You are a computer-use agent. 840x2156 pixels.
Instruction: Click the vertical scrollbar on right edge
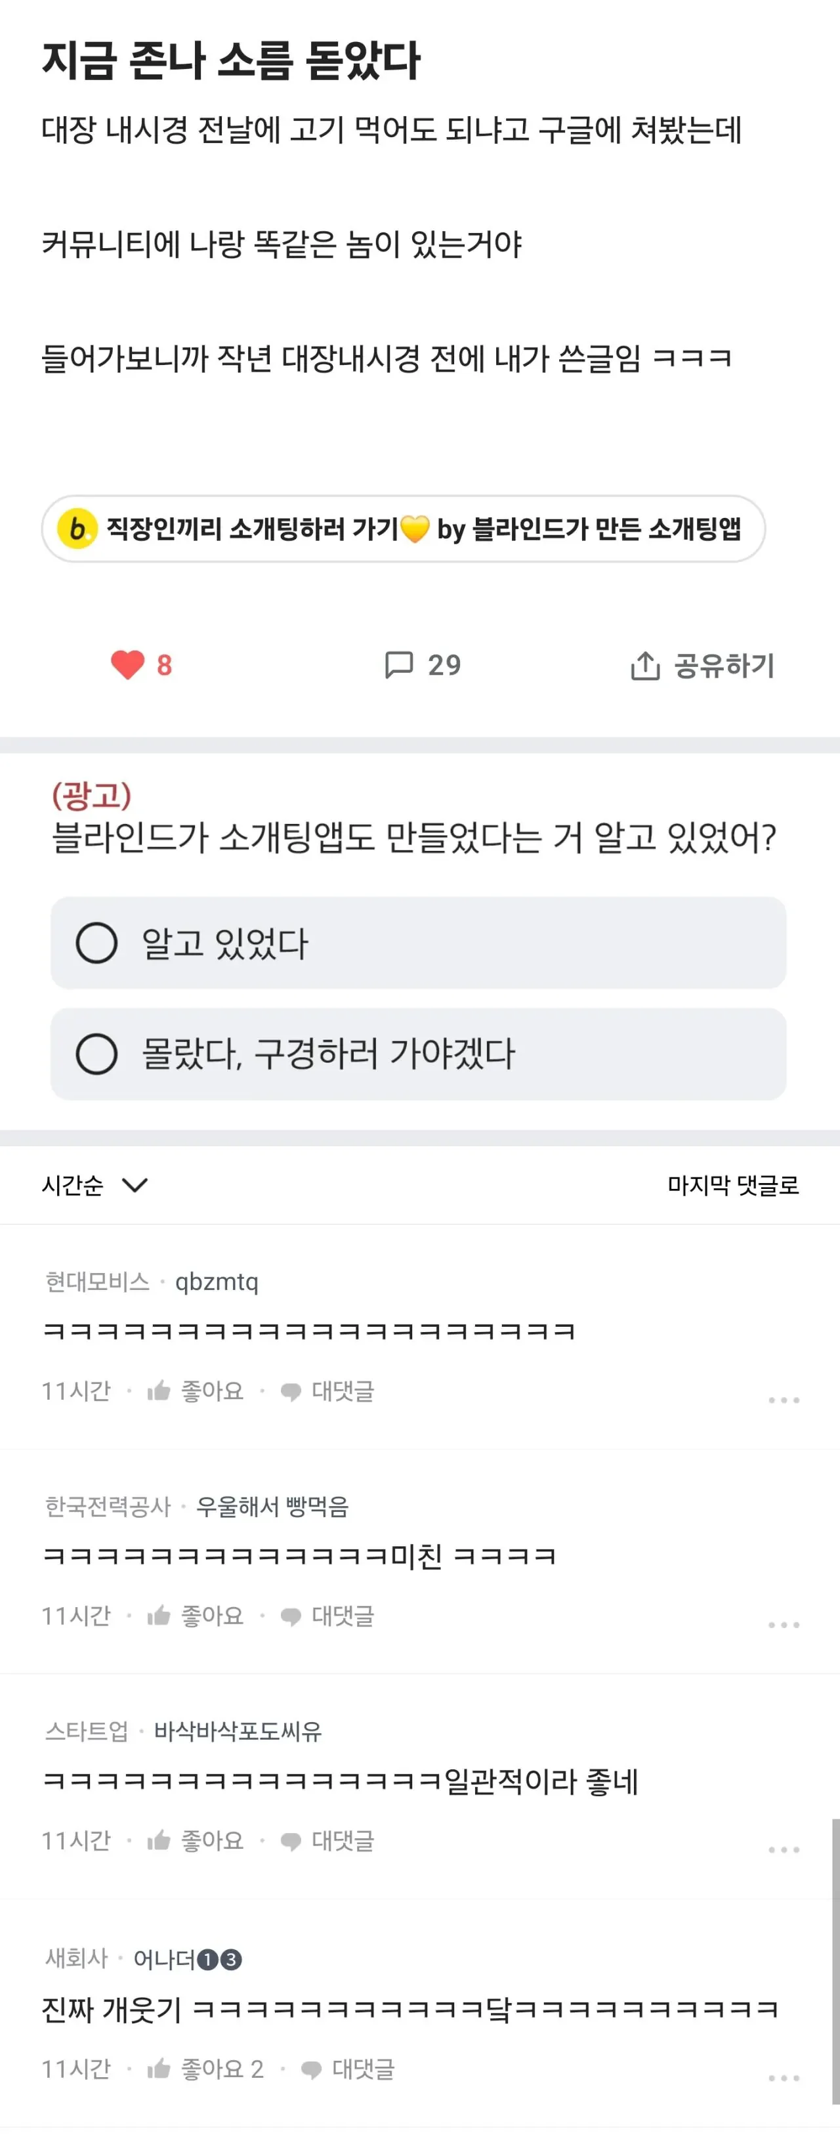click(x=835, y=1958)
